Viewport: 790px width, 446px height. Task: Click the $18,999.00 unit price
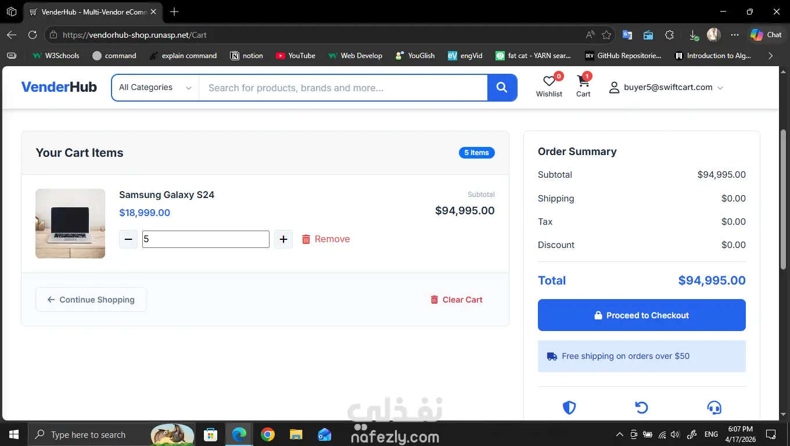pyautogui.click(x=145, y=213)
